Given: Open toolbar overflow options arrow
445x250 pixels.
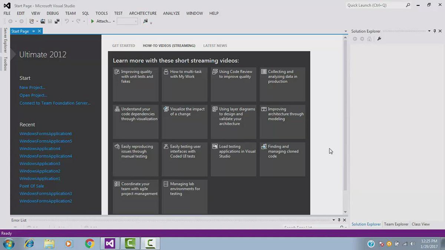Looking at the screenshot, I should click(151, 22).
